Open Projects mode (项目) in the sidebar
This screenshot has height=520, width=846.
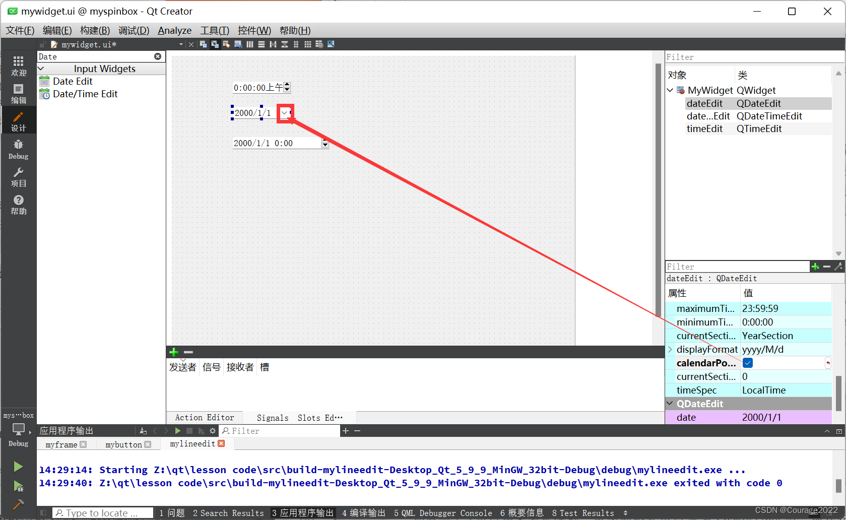19,177
